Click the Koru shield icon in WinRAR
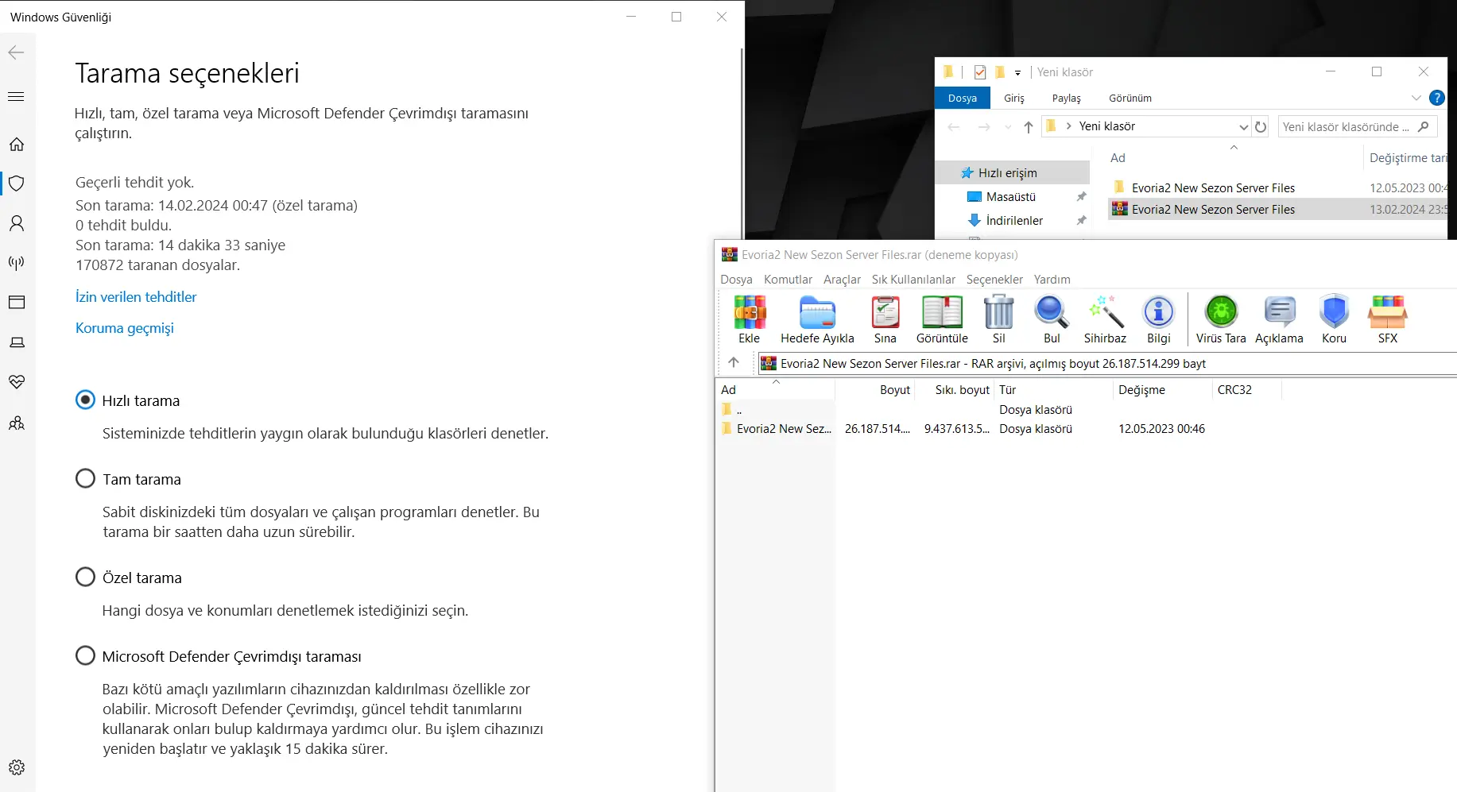The image size is (1457, 792). [x=1335, y=312]
